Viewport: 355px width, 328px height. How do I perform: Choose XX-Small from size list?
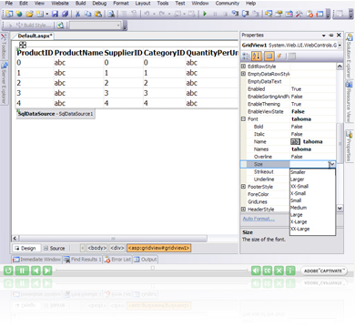coord(312,186)
